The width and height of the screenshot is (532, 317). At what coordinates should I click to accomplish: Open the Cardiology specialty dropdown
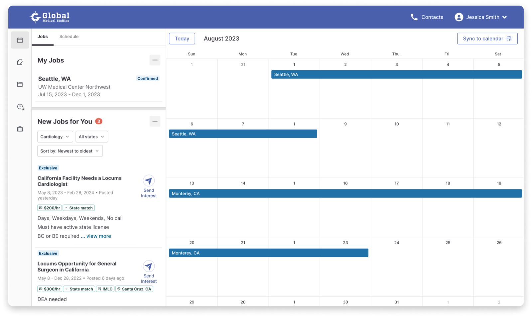point(55,137)
